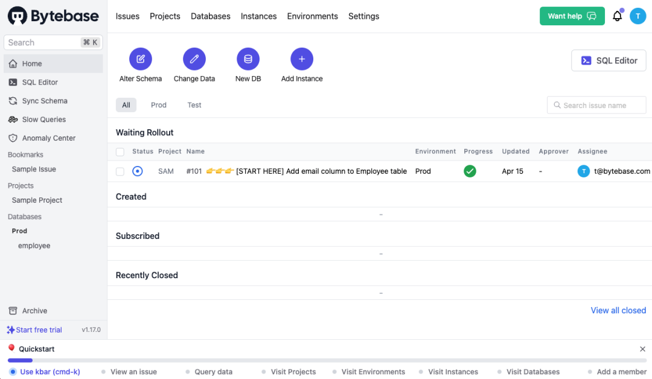Click the View all closed link
This screenshot has width=652, height=379.
618,310
